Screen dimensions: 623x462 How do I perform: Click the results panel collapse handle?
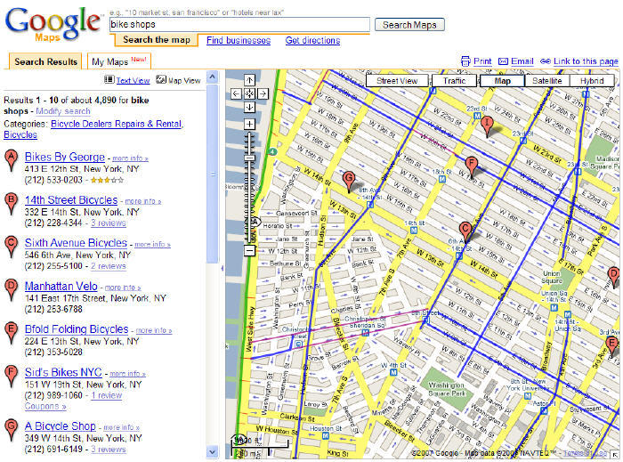[x=222, y=269]
